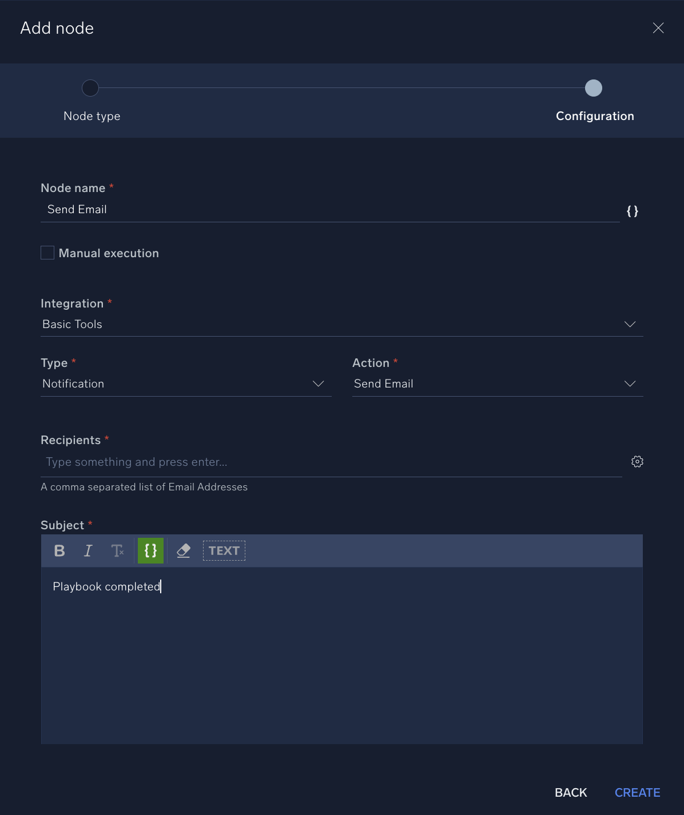Clear text formatting in the subject editor
The width and height of the screenshot is (684, 815).
(118, 550)
